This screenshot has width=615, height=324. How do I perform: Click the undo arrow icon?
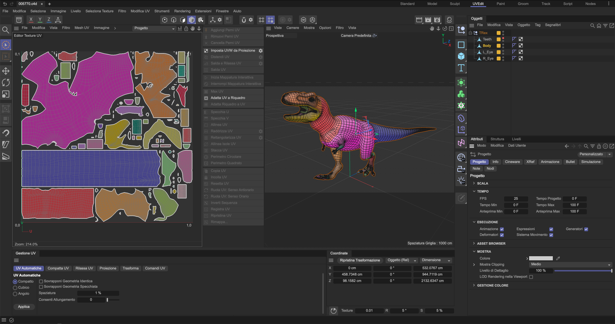point(5,4)
